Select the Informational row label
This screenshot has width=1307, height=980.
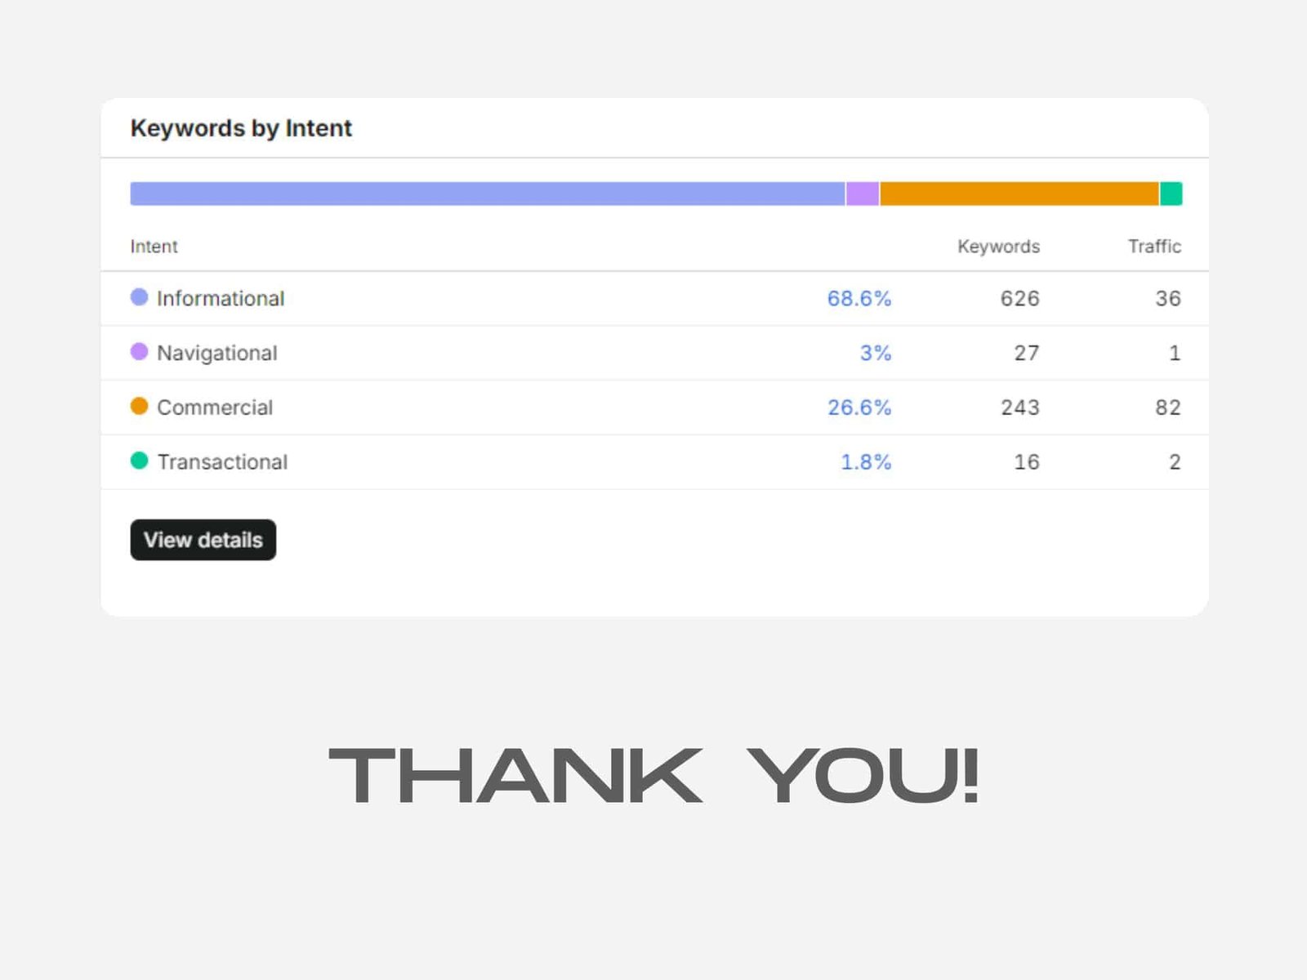221,299
